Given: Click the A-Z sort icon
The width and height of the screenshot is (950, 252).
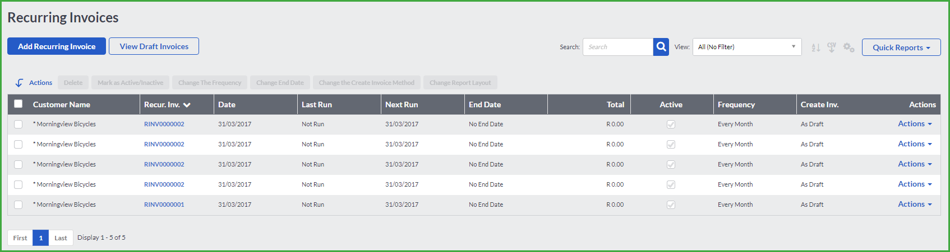Looking at the screenshot, I should point(815,47).
